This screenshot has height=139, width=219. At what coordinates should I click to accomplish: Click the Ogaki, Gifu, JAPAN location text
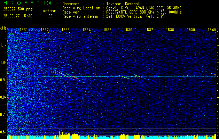coord(144,8)
